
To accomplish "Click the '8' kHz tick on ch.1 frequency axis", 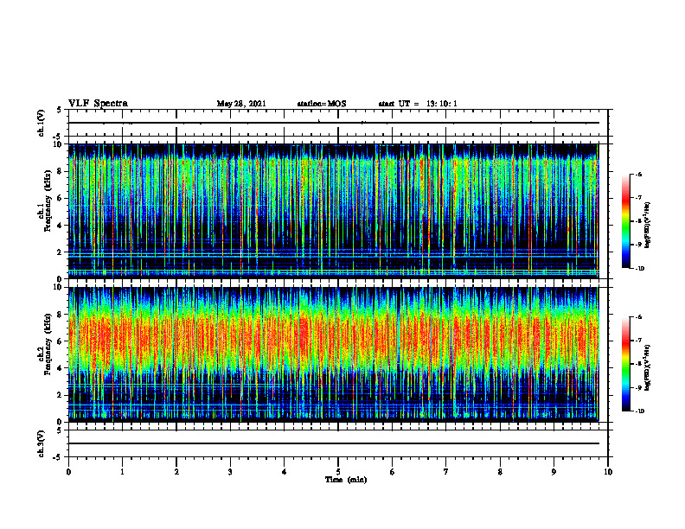I will [x=60, y=171].
